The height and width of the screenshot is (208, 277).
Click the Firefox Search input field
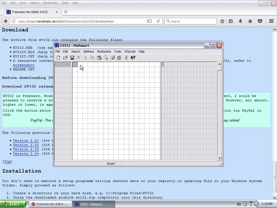(x=190, y=21)
